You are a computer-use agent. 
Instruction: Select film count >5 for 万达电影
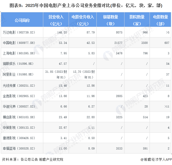coord(168,32)
